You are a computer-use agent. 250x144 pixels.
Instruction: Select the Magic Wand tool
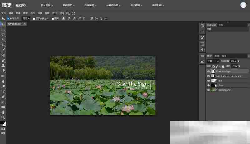coord(3,40)
